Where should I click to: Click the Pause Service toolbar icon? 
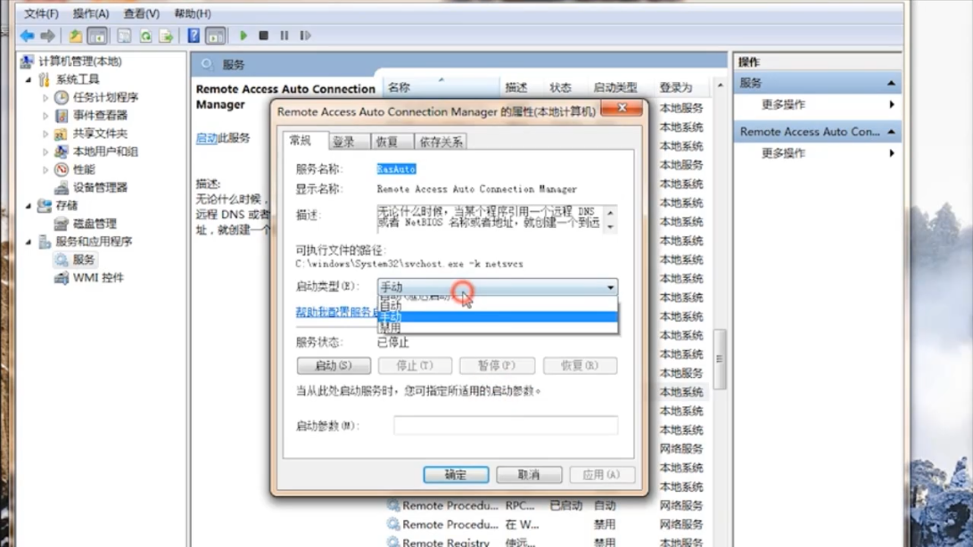[284, 36]
